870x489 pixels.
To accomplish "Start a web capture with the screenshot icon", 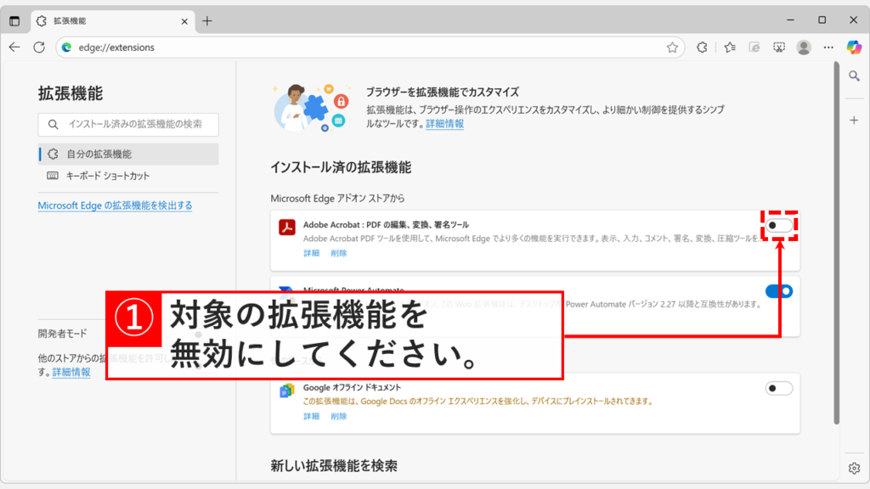I will [779, 48].
